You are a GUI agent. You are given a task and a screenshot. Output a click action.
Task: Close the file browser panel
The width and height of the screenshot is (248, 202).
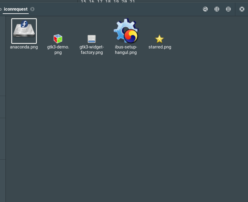pos(242,9)
